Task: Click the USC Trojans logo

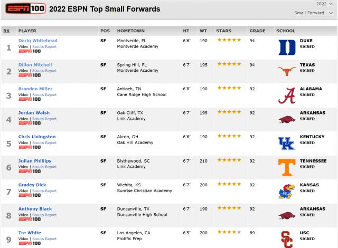Action: tap(286, 239)
